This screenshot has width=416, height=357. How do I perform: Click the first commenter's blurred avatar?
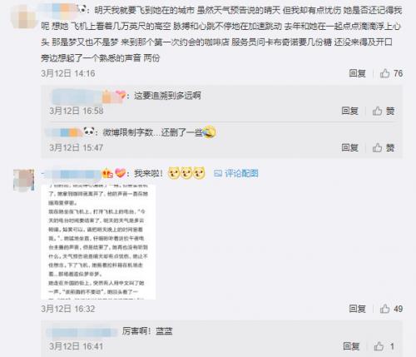coord(24,17)
